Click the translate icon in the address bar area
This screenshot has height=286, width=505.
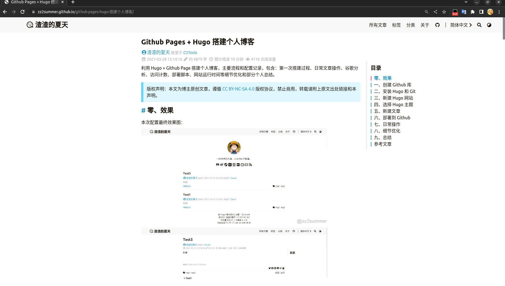(x=464, y=12)
